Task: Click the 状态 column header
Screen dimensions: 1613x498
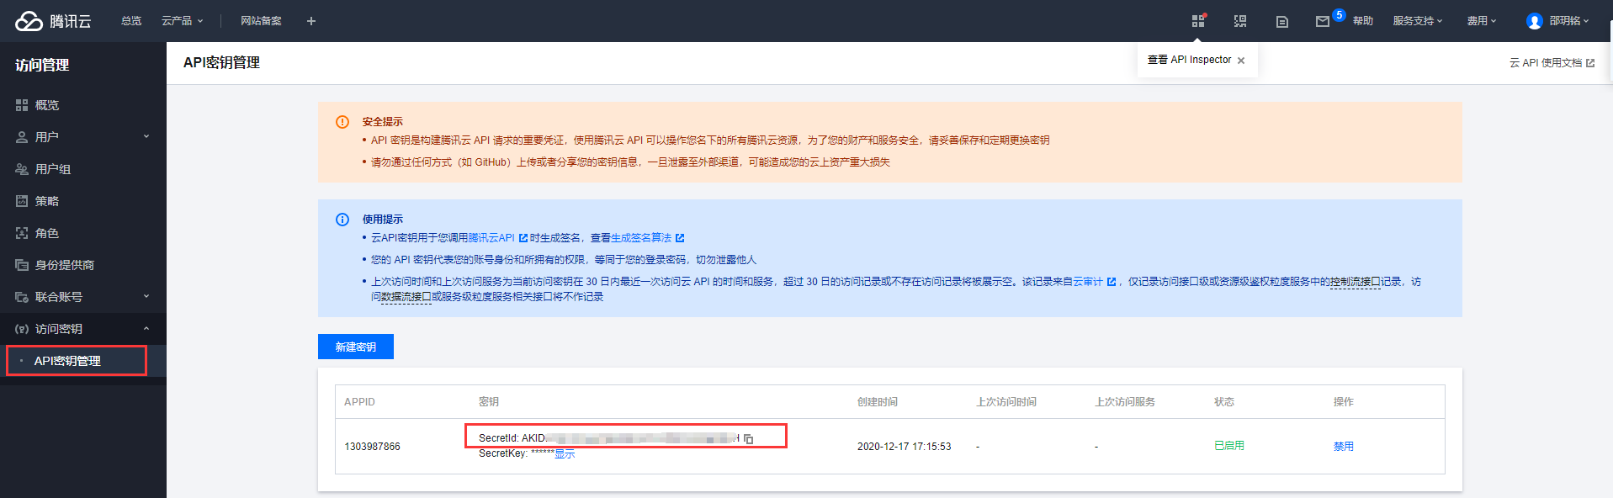Action: click(1224, 402)
